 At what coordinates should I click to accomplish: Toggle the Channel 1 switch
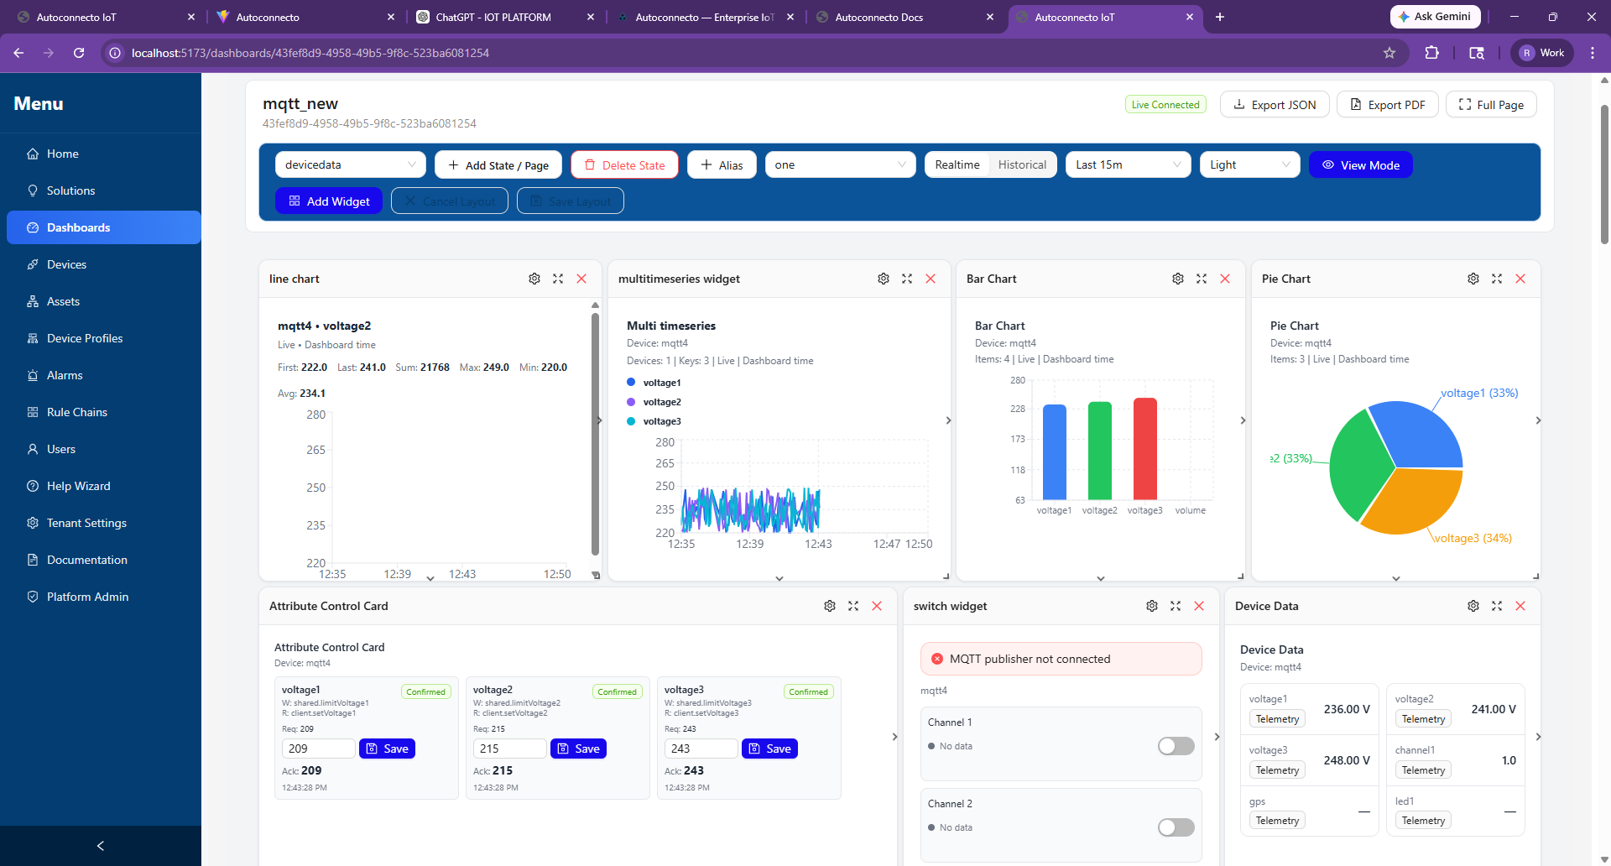point(1176,746)
